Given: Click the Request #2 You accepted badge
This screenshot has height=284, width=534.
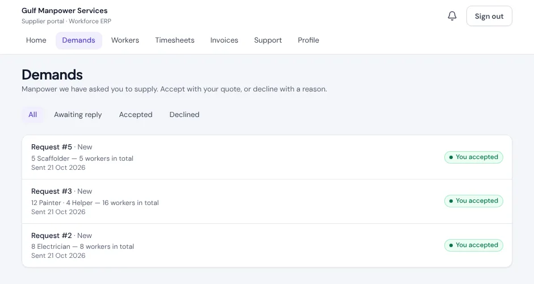Looking at the screenshot, I should (x=473, y=245).
